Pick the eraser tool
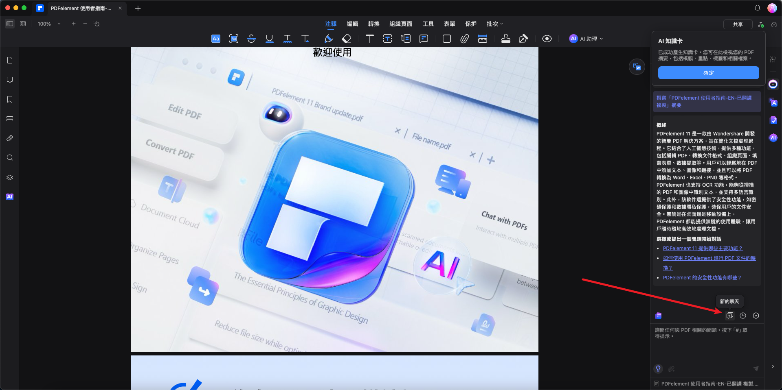Image resolution: width=782 pixels, height=390 pixels. (347, 39)
